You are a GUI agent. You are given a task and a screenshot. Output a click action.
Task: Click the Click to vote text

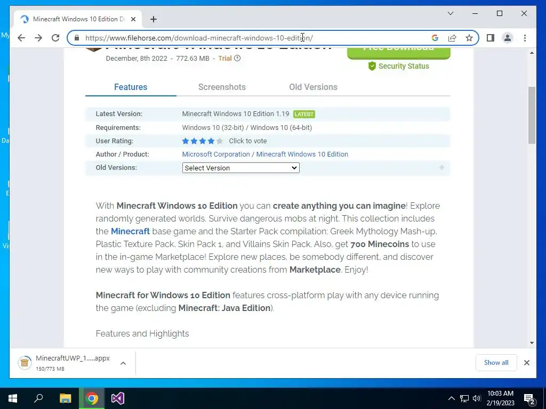point(247,141)
